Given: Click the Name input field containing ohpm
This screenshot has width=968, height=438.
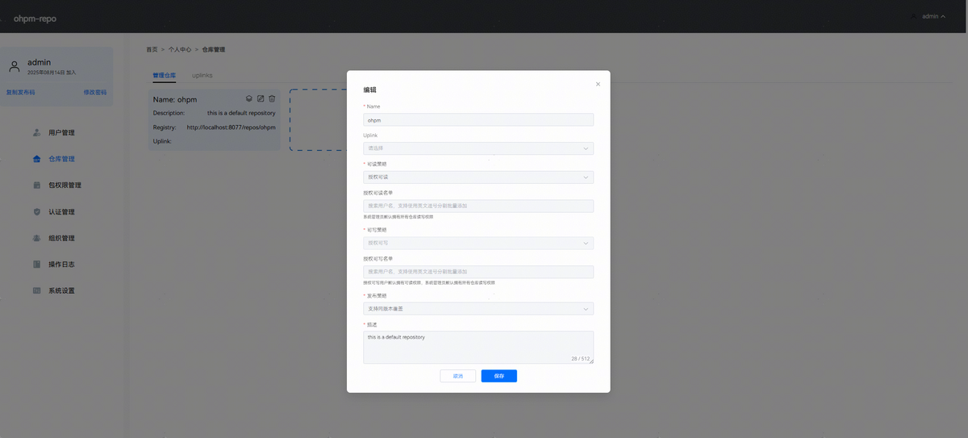Looking at the screenshot, I should tap(478, 120).
